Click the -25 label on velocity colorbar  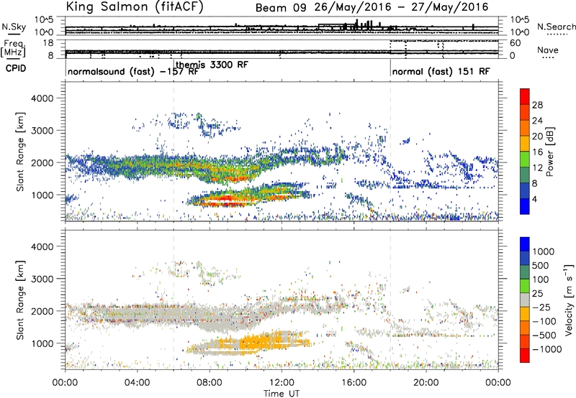click(x=541, y=307)
